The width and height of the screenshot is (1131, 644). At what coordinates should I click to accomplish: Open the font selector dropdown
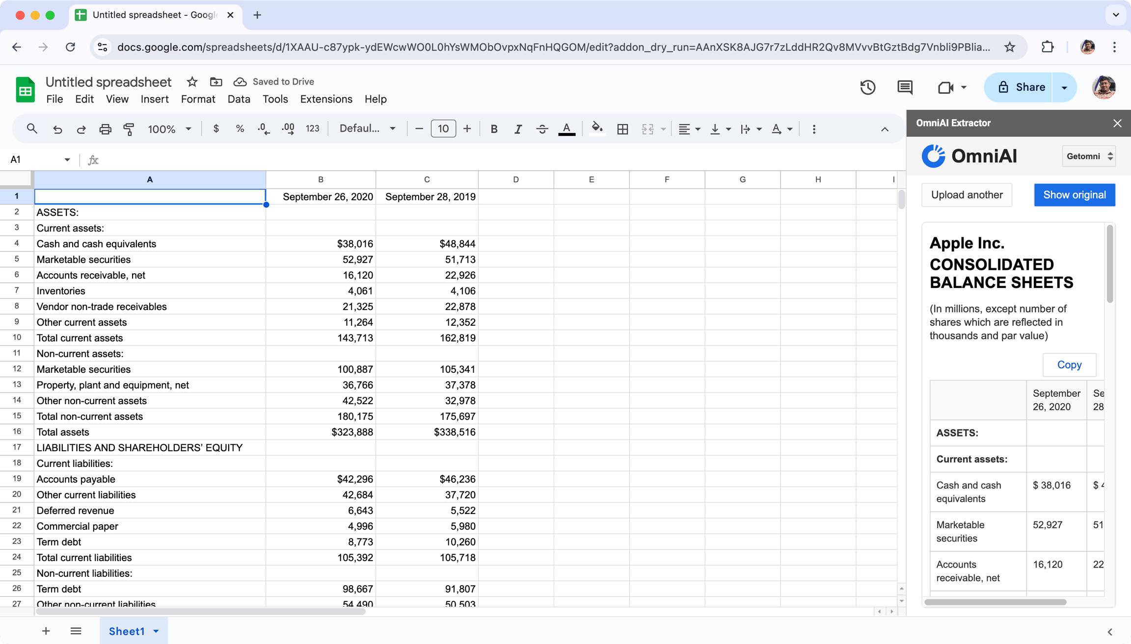coord(366,129)
